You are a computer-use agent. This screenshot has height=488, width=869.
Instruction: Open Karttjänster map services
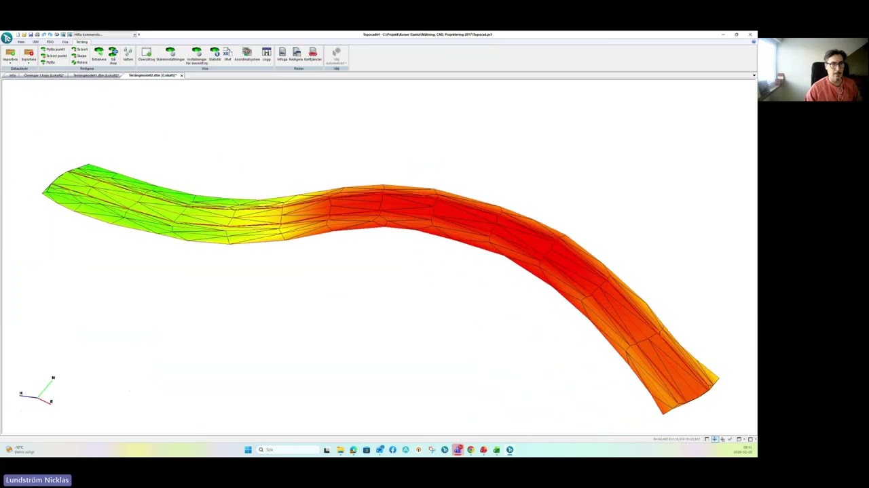tap(313, 54)
